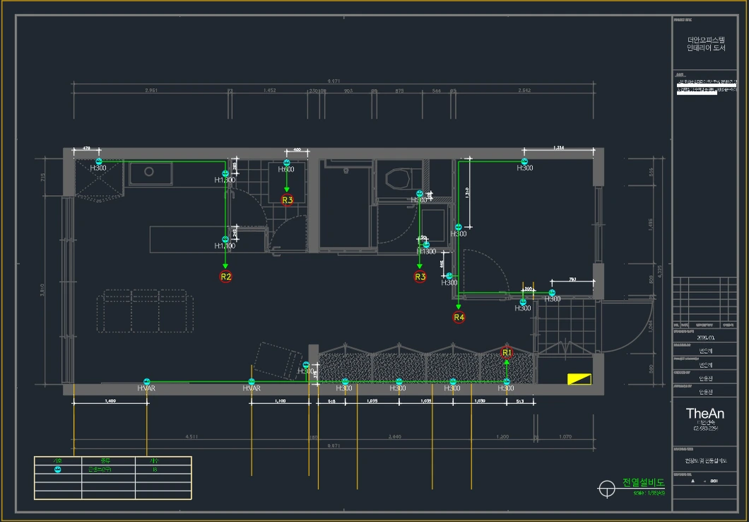This screenshot has width=749, height=522.
Task: Click the cyan outlet symbol in the legend table
Action: click(x=57, y=470)
